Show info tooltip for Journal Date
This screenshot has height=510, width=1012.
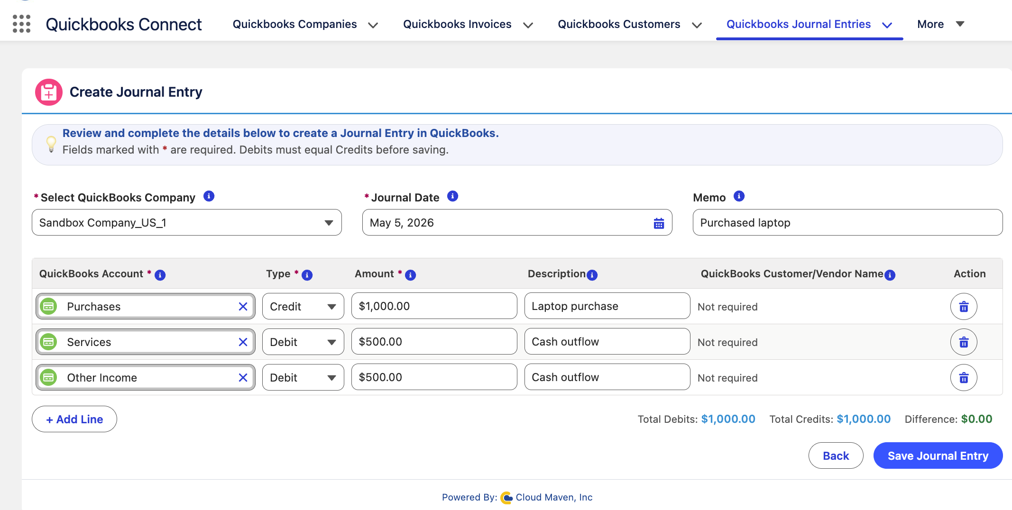[453, 196]
